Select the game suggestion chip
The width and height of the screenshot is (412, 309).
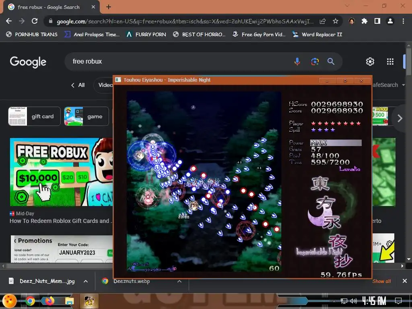pyautogui.click(x=87, y=116)
